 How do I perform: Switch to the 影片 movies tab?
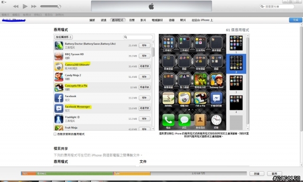coord(143,20)
